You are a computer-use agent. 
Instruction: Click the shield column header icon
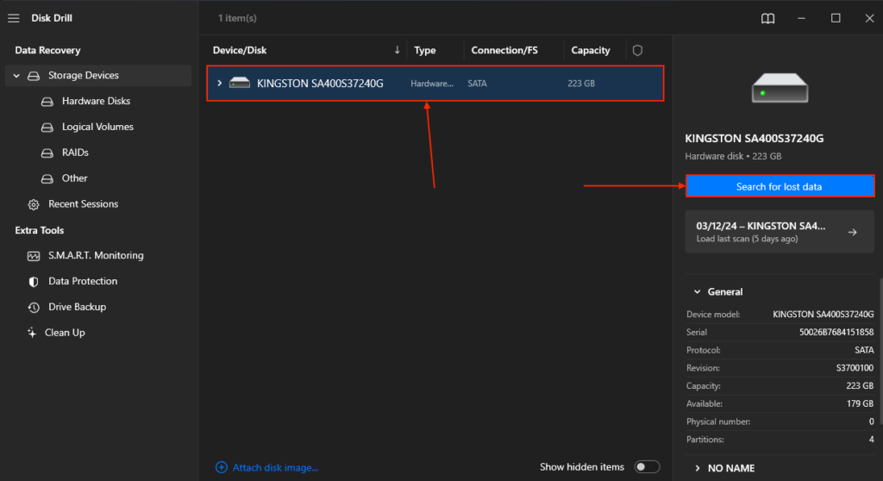click(637, 50)
